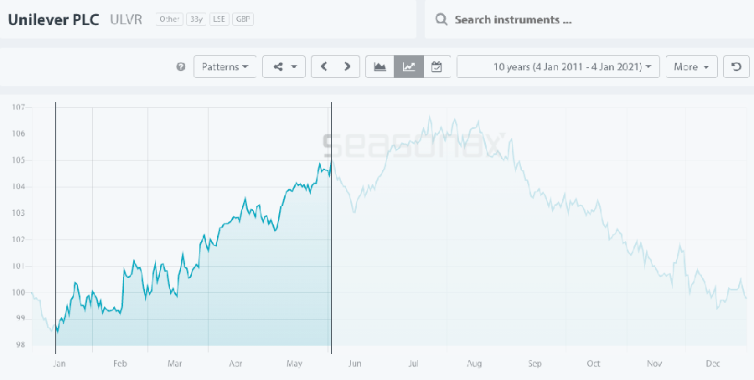Open the More menu
The height and width of the screenshot is (380, 754).
[691, 67]
